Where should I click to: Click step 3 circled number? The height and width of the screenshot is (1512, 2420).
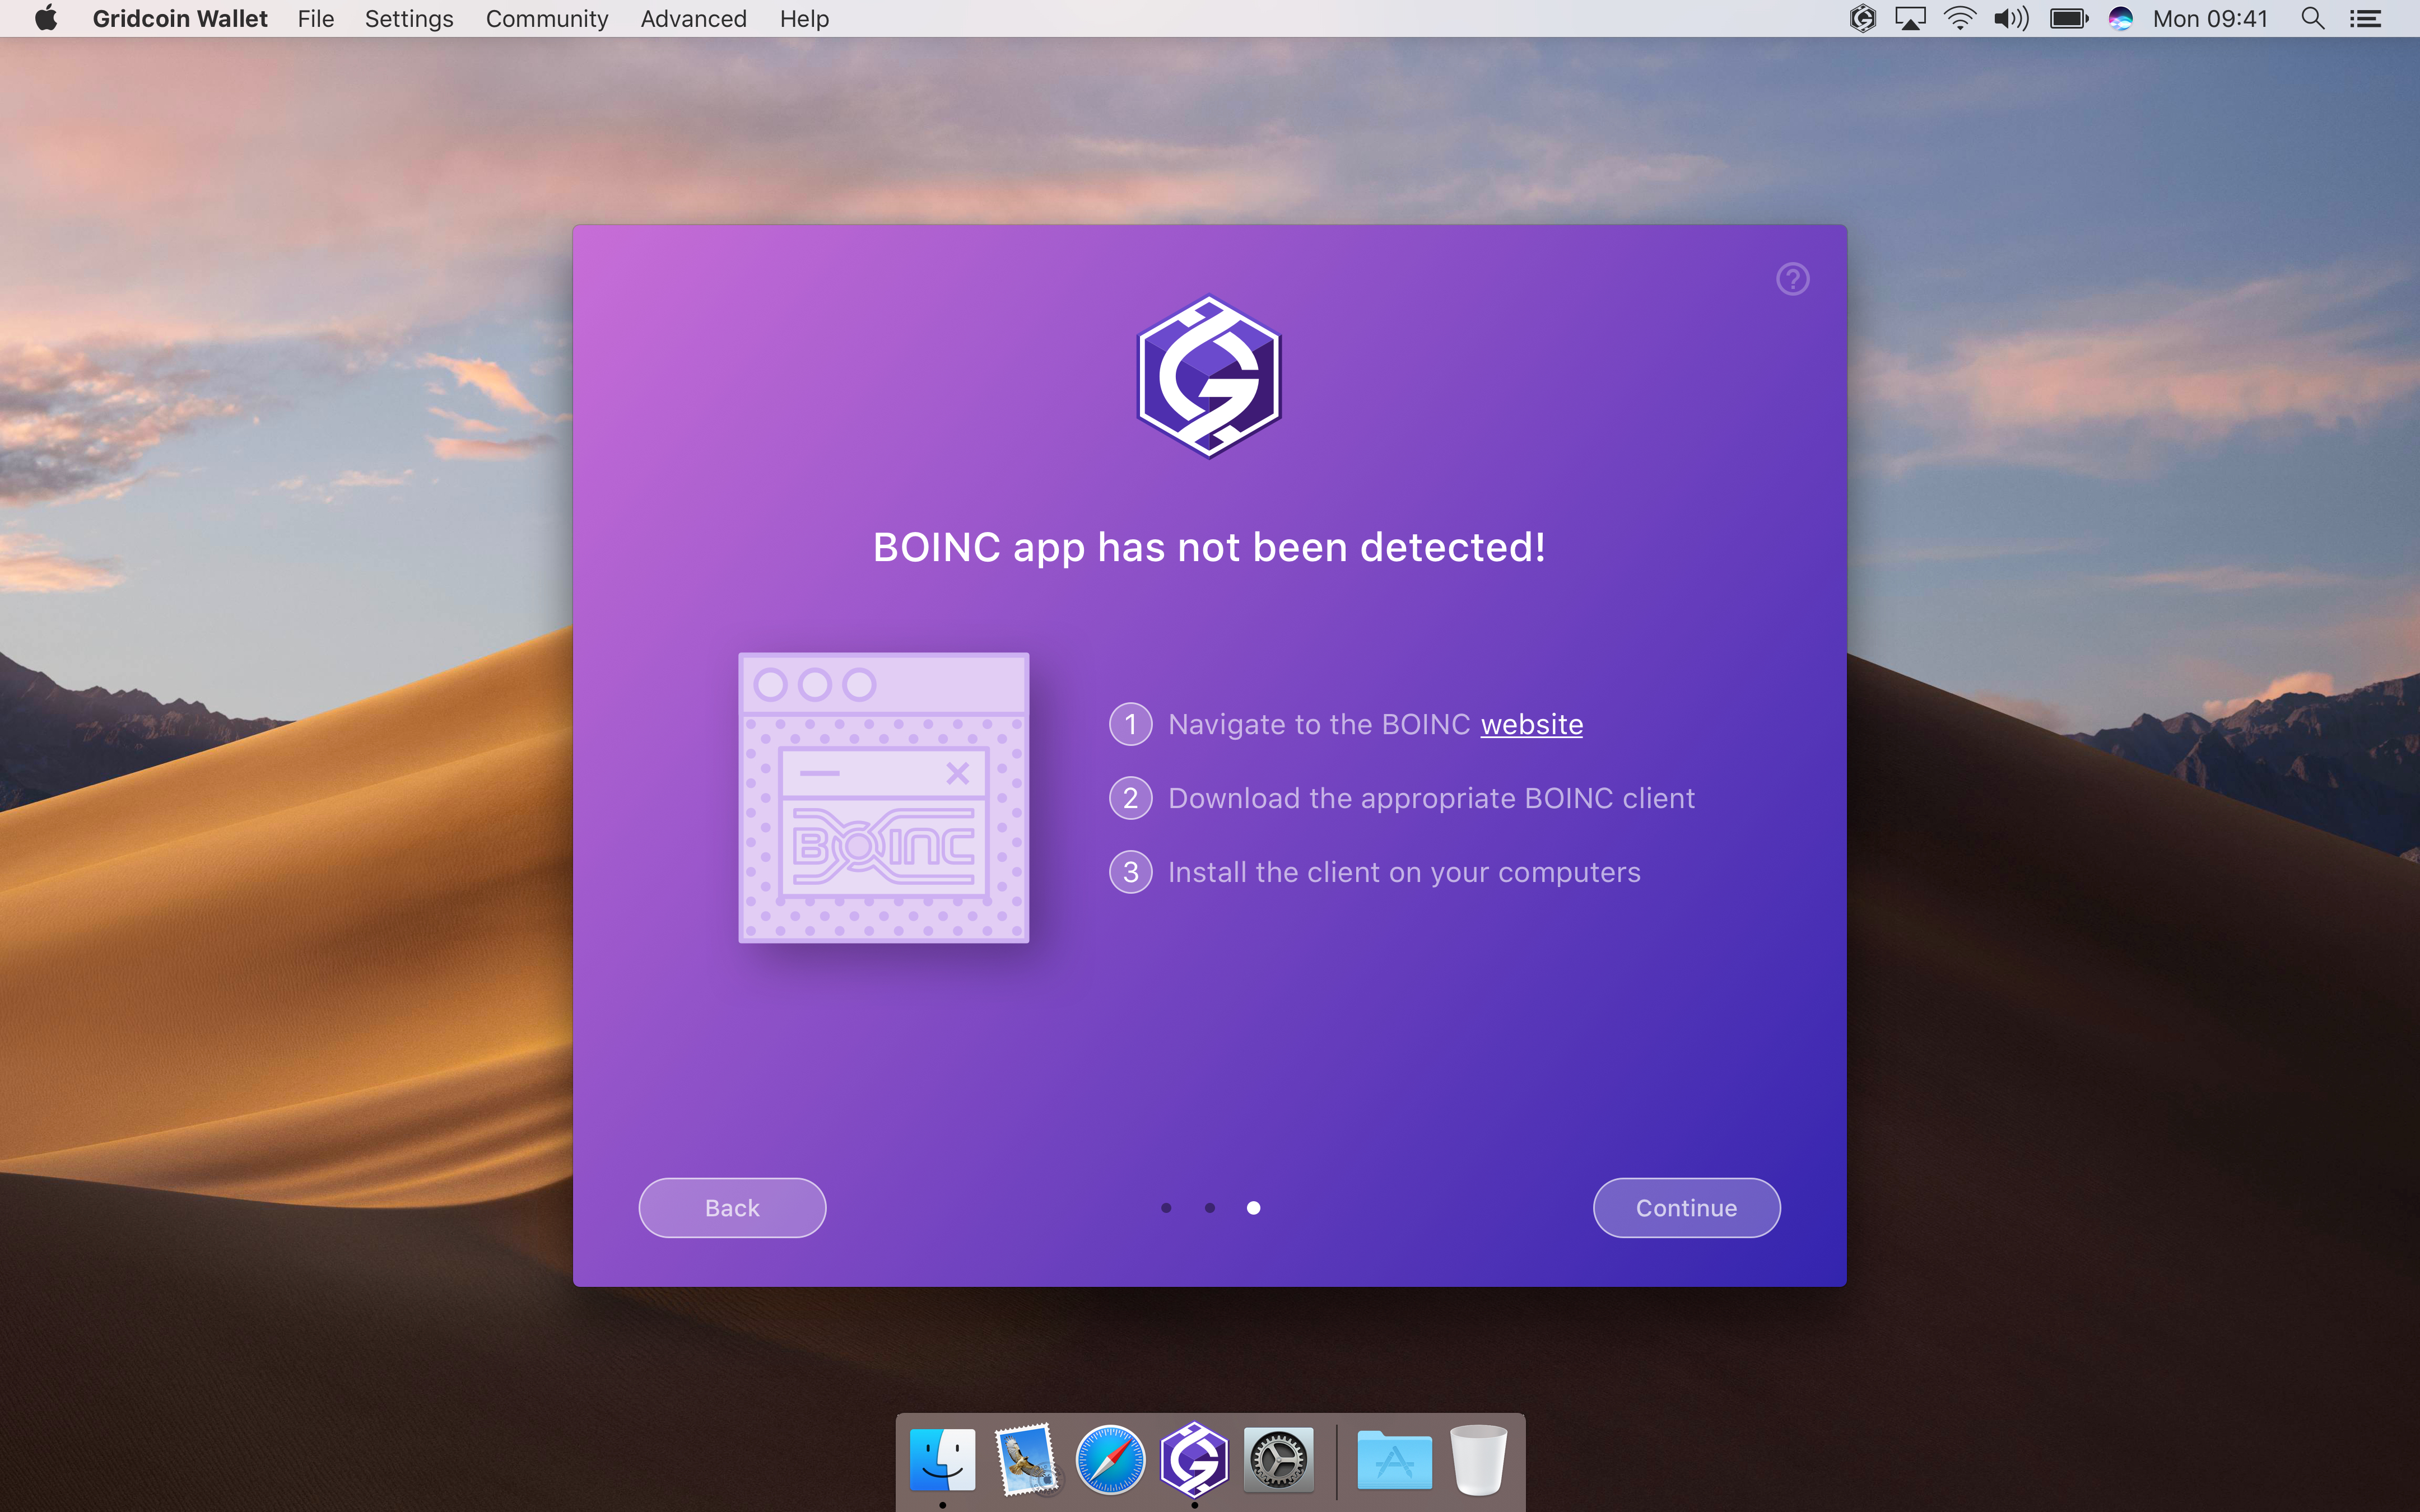coord(1131,872)
